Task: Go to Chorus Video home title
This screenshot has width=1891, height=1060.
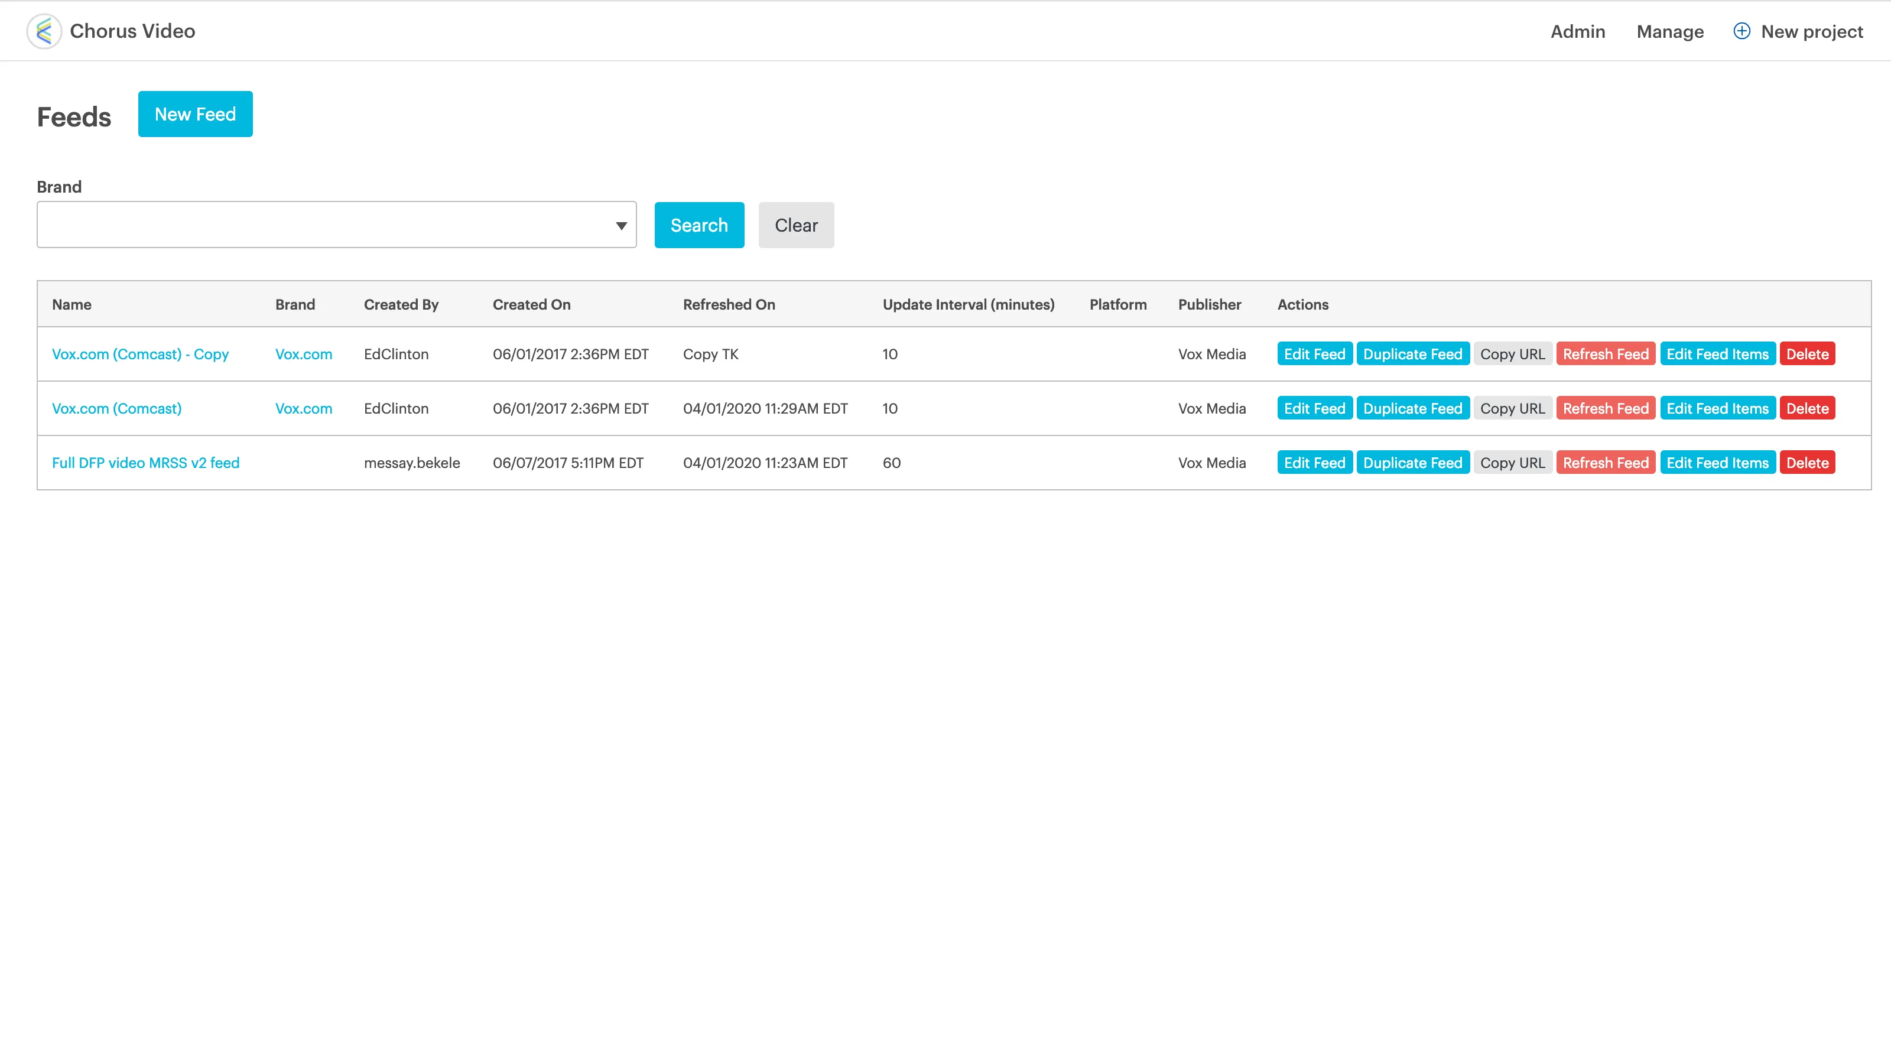Action: pos(132,31)
